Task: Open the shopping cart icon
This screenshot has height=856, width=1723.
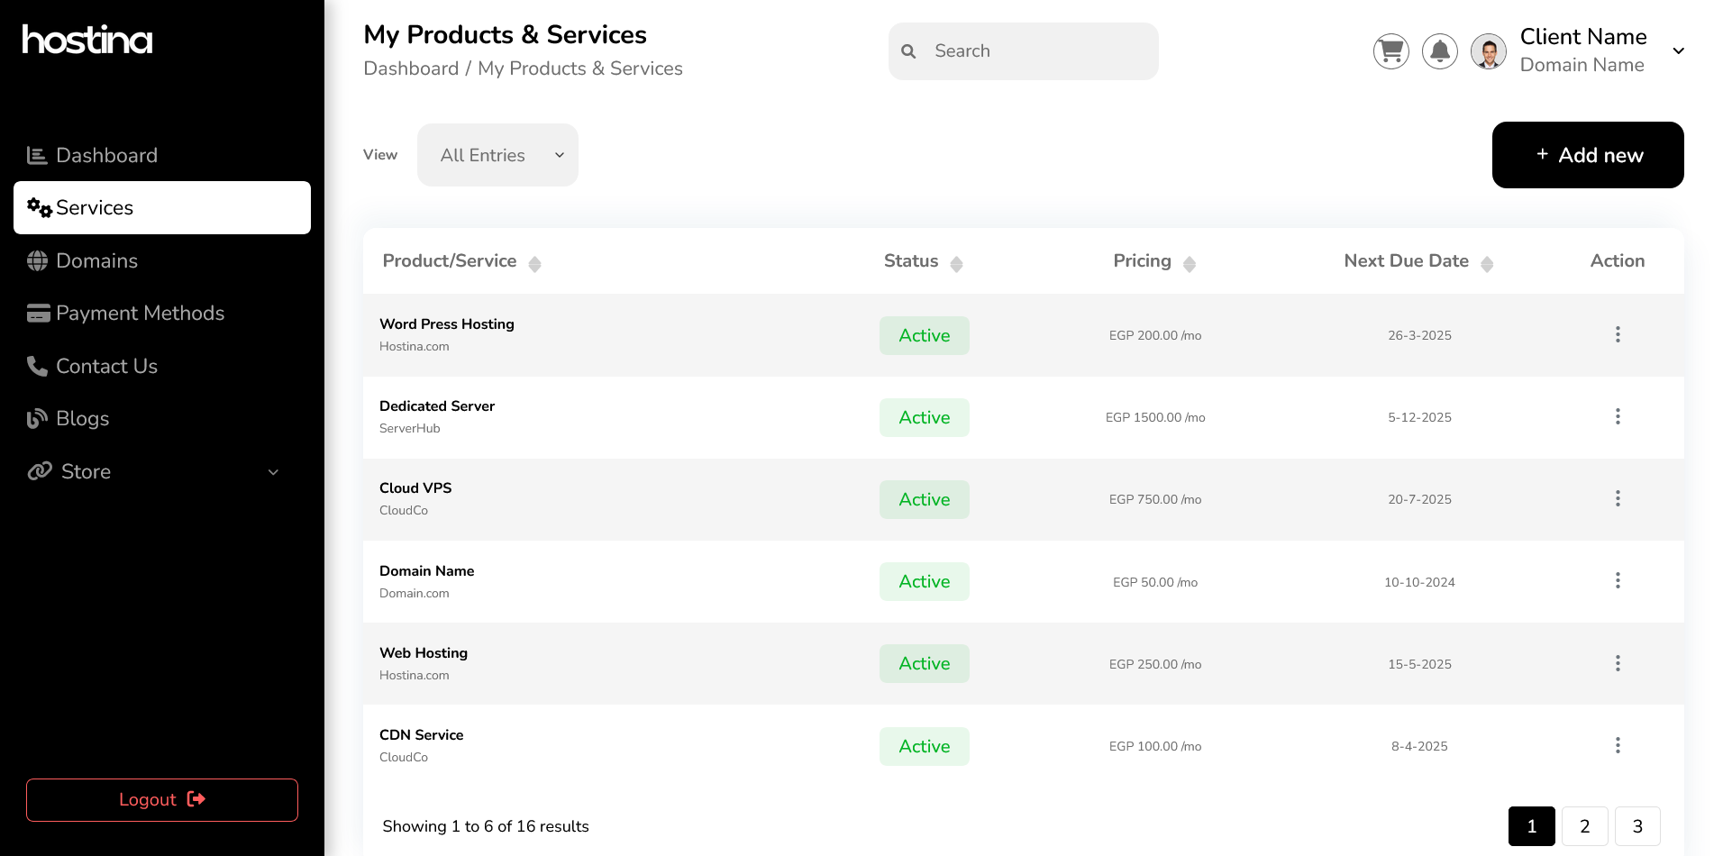Action: [x=1390, y=51]
